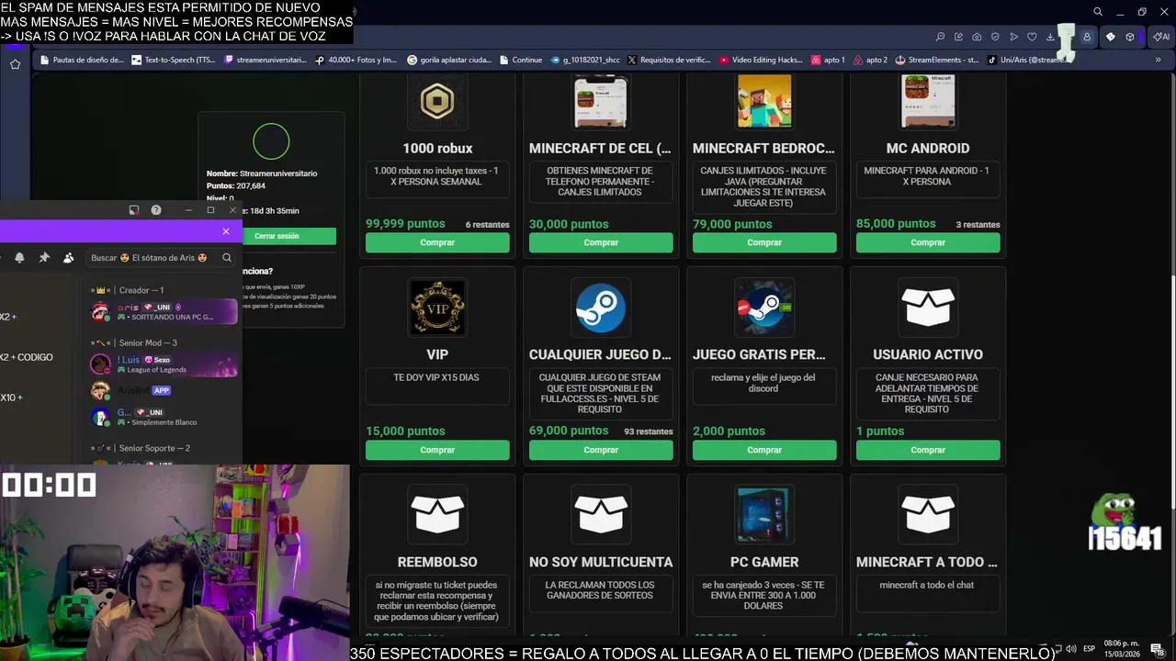
Task: Open the 'g_10182021_shcc' bookmark
Action: [584, 60]
